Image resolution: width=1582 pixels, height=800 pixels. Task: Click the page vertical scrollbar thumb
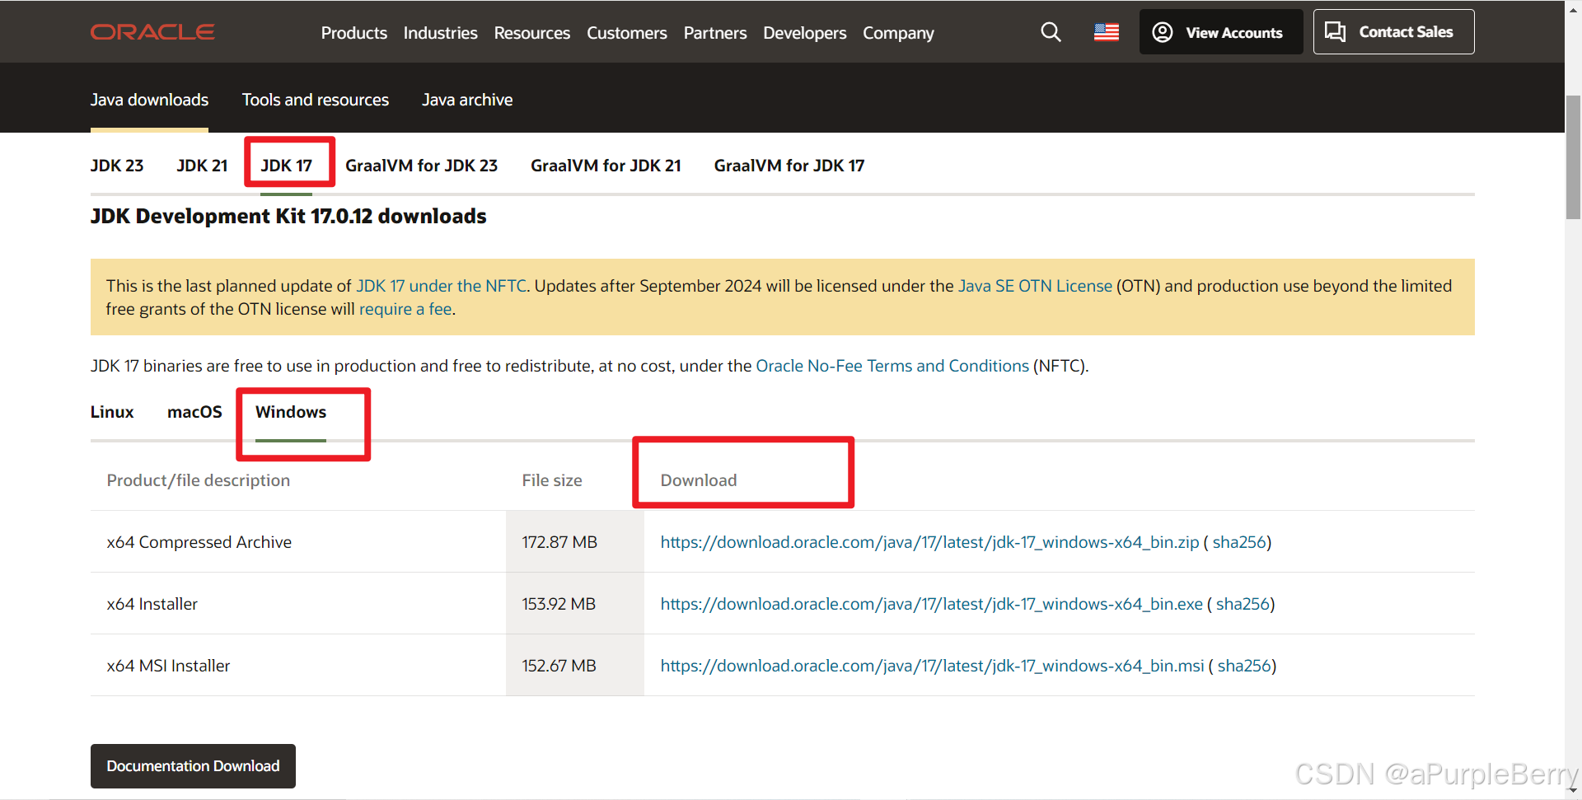pyautogui.click(x=1573, y=157)
